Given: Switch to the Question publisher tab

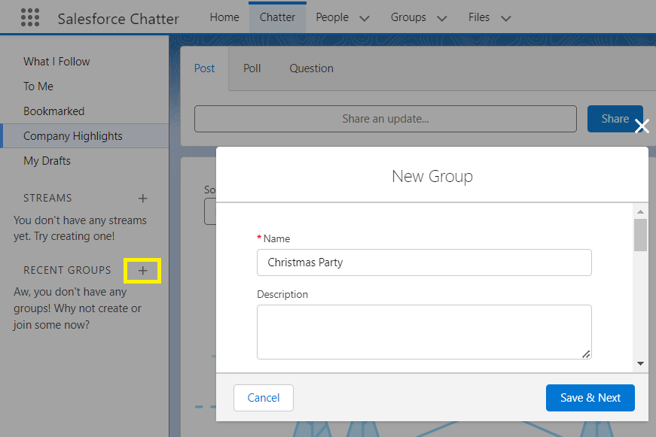Looking at the screenshot, I should coord(311,68).
